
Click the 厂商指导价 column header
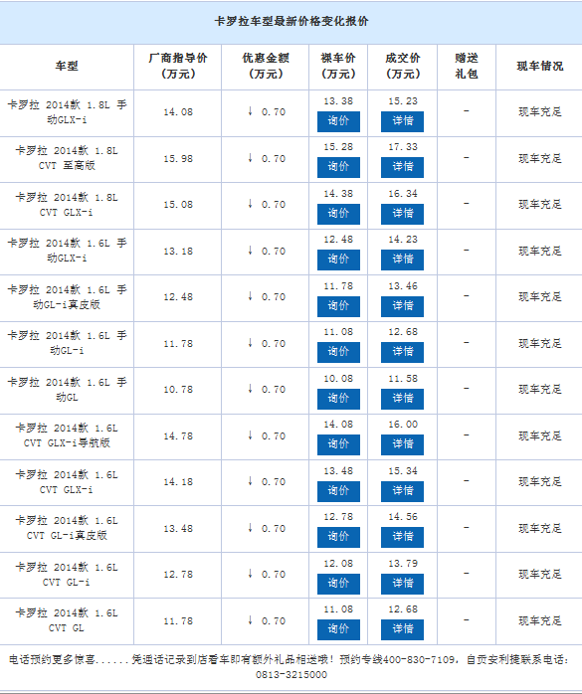click(x=178, y=66)
